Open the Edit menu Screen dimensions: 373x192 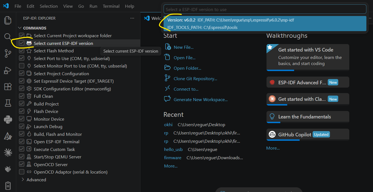tap(31, 6)
